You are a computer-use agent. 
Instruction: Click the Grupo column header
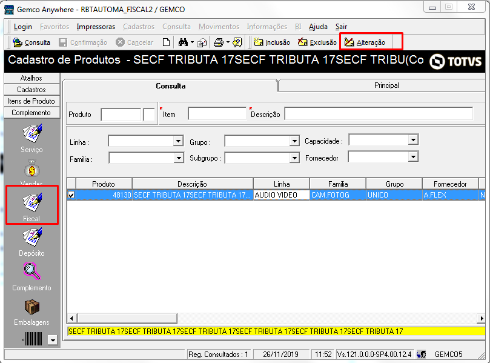(x=394, y=184)
